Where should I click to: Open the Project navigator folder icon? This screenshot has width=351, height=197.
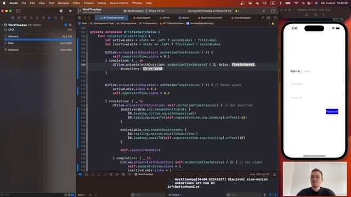13,18
